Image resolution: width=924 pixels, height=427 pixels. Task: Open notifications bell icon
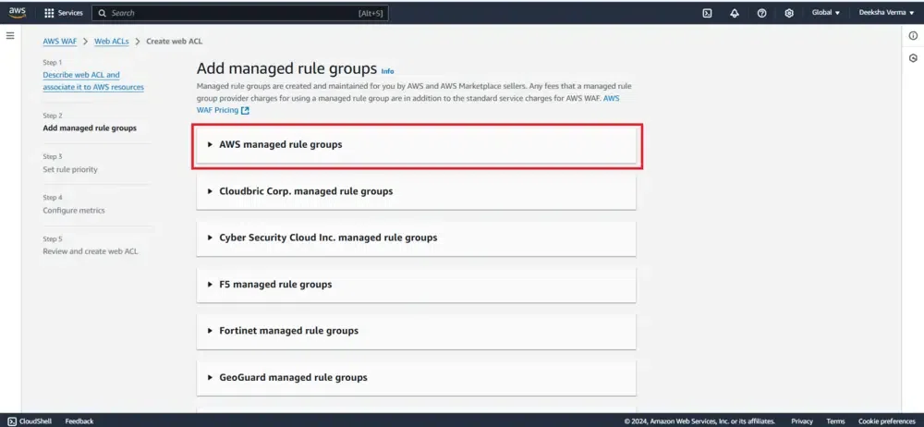[735, 13]
